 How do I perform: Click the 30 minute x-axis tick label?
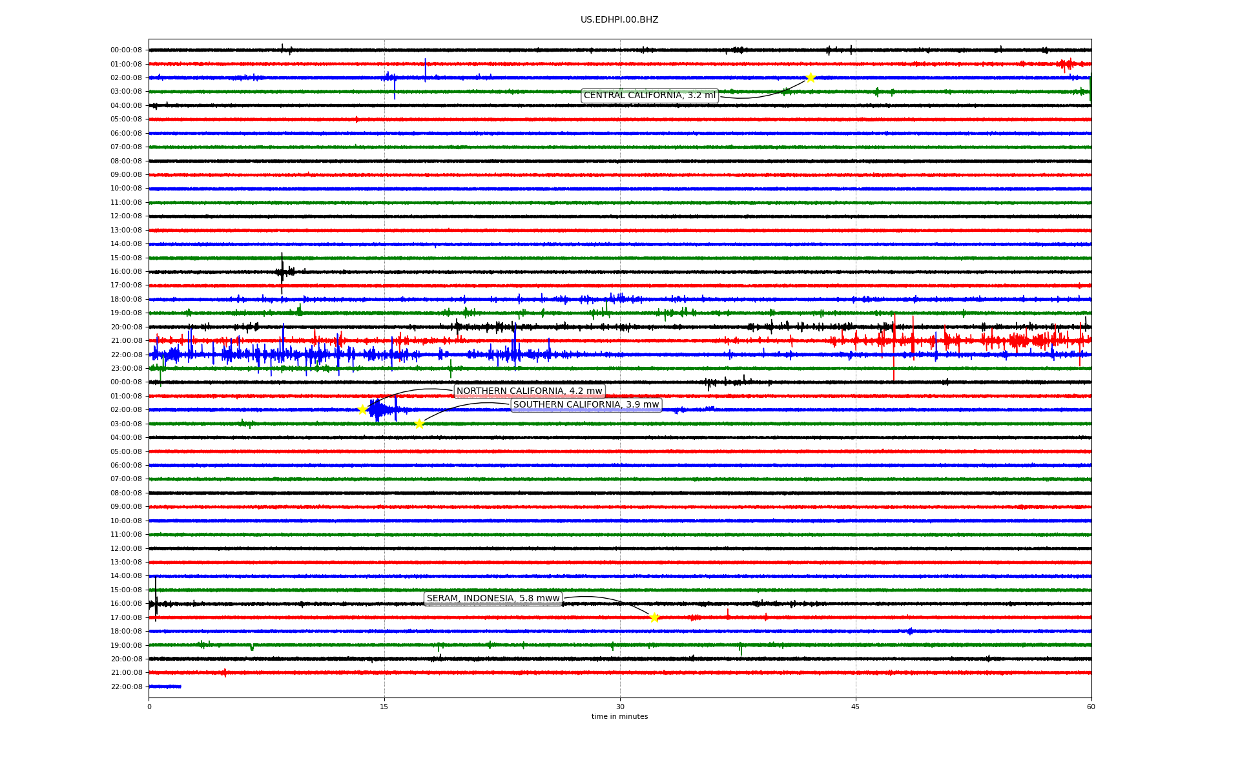(620, 707)
